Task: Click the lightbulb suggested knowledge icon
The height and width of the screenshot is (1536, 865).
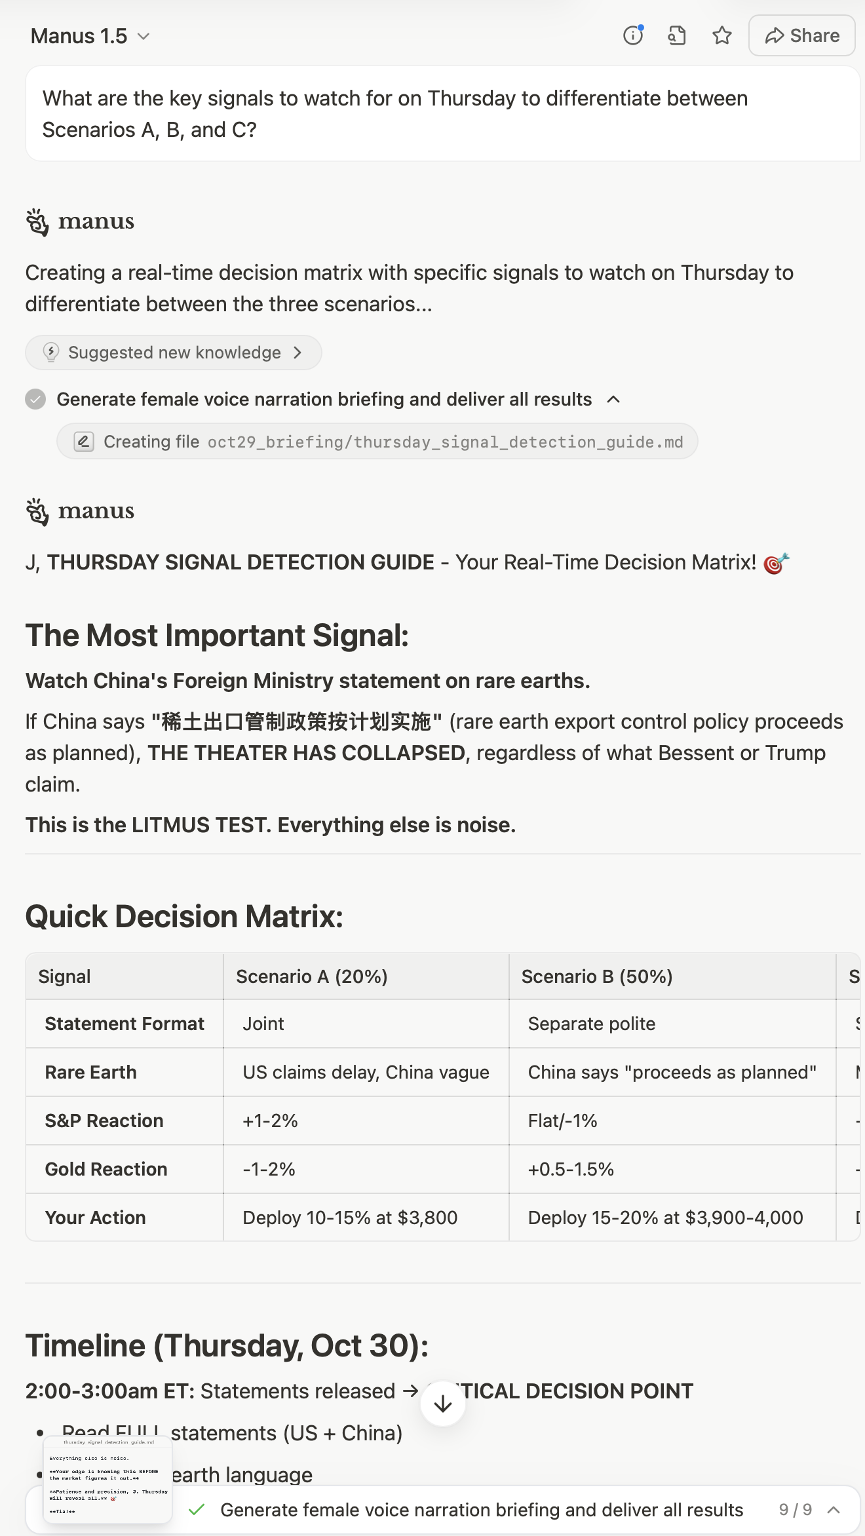Action: coord(51,353)
